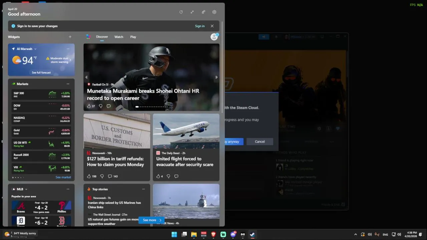The height and width of the screenshot is (240, 427).
Task: Open the Moderate dust storm warning
Action: coord(59,60)
